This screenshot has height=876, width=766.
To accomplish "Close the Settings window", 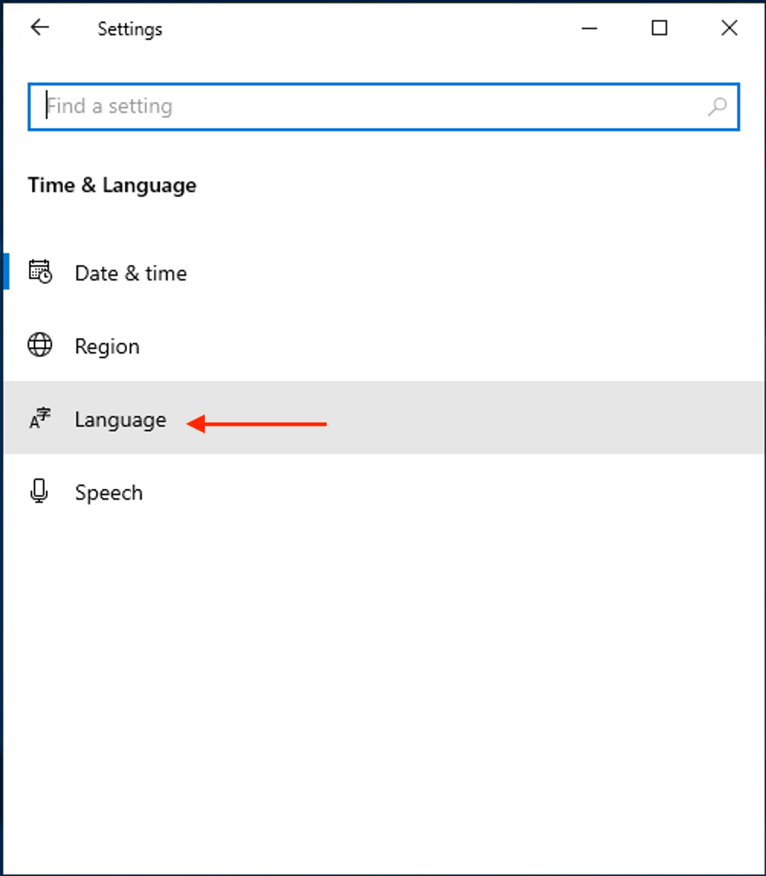I will click(729, 28).
